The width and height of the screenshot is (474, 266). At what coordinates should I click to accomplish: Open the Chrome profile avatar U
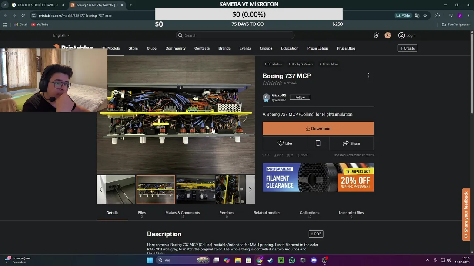click(460, 16)
